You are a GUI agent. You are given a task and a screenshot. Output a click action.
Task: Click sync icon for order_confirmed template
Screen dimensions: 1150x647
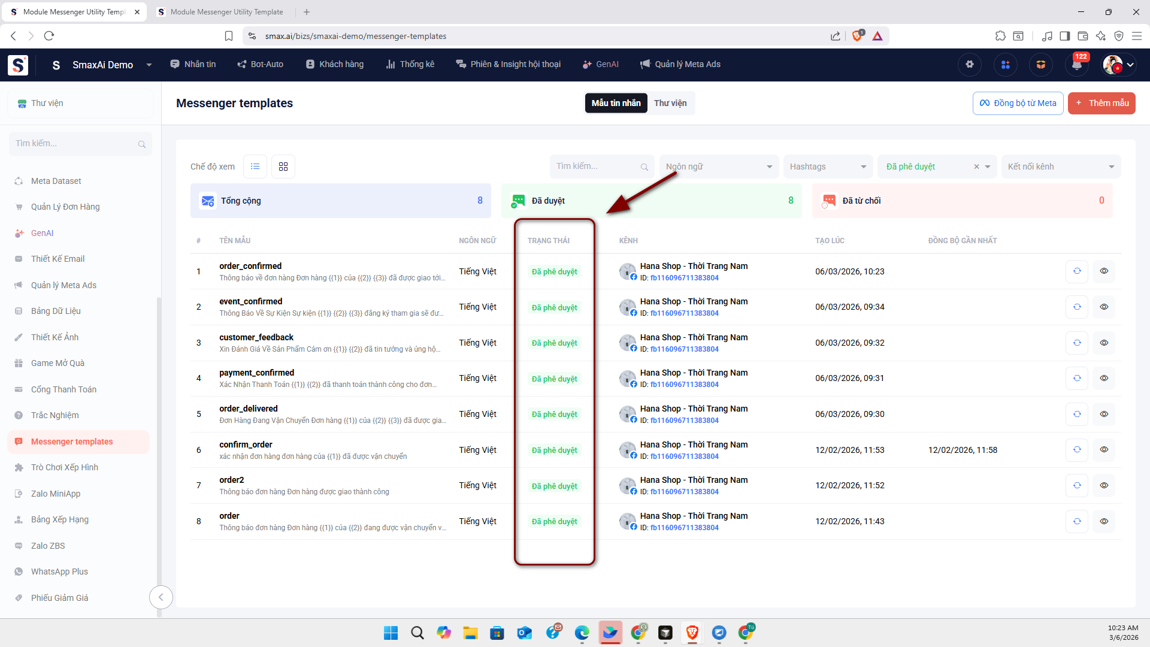[x=1077, y=271]
